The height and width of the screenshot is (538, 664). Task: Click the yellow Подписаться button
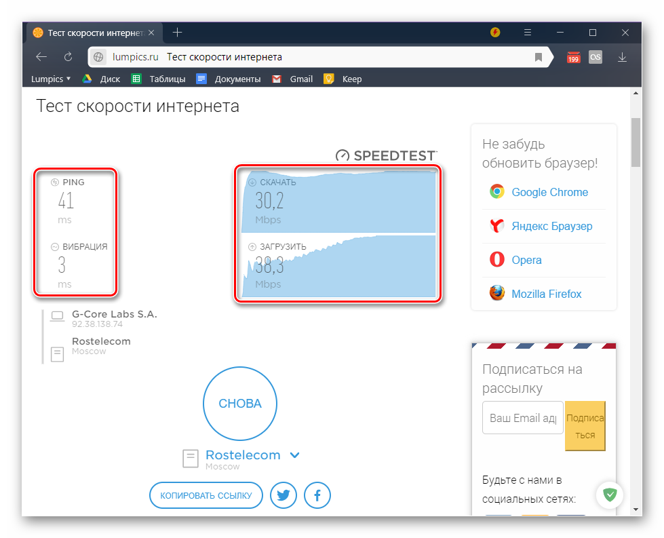click(585, 426)
